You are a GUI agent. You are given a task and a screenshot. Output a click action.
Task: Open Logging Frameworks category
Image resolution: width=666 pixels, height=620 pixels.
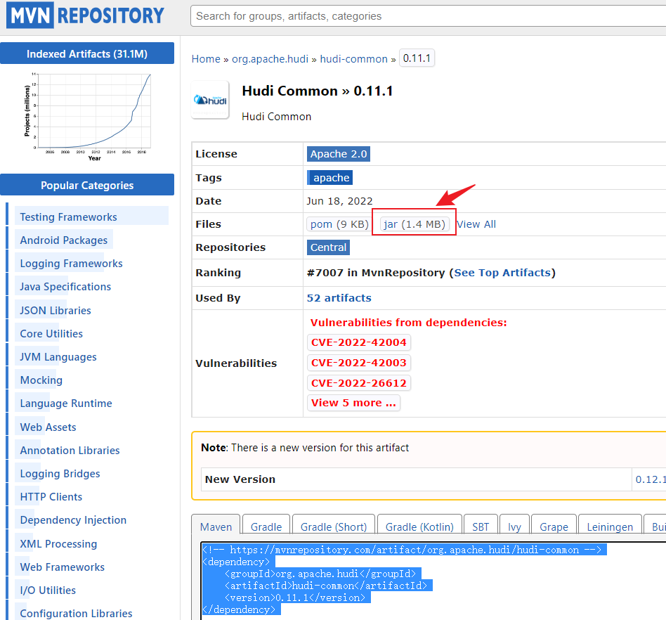(x=71, y=264)
